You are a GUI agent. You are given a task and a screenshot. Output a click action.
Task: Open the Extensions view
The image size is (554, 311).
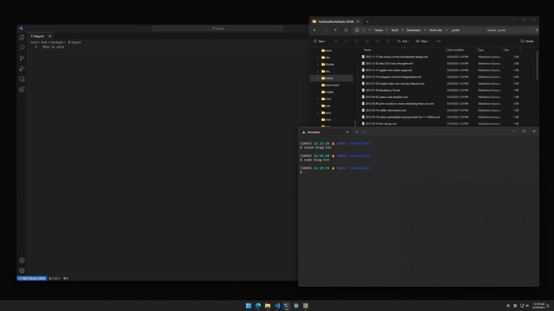click(x=22, y=89)
